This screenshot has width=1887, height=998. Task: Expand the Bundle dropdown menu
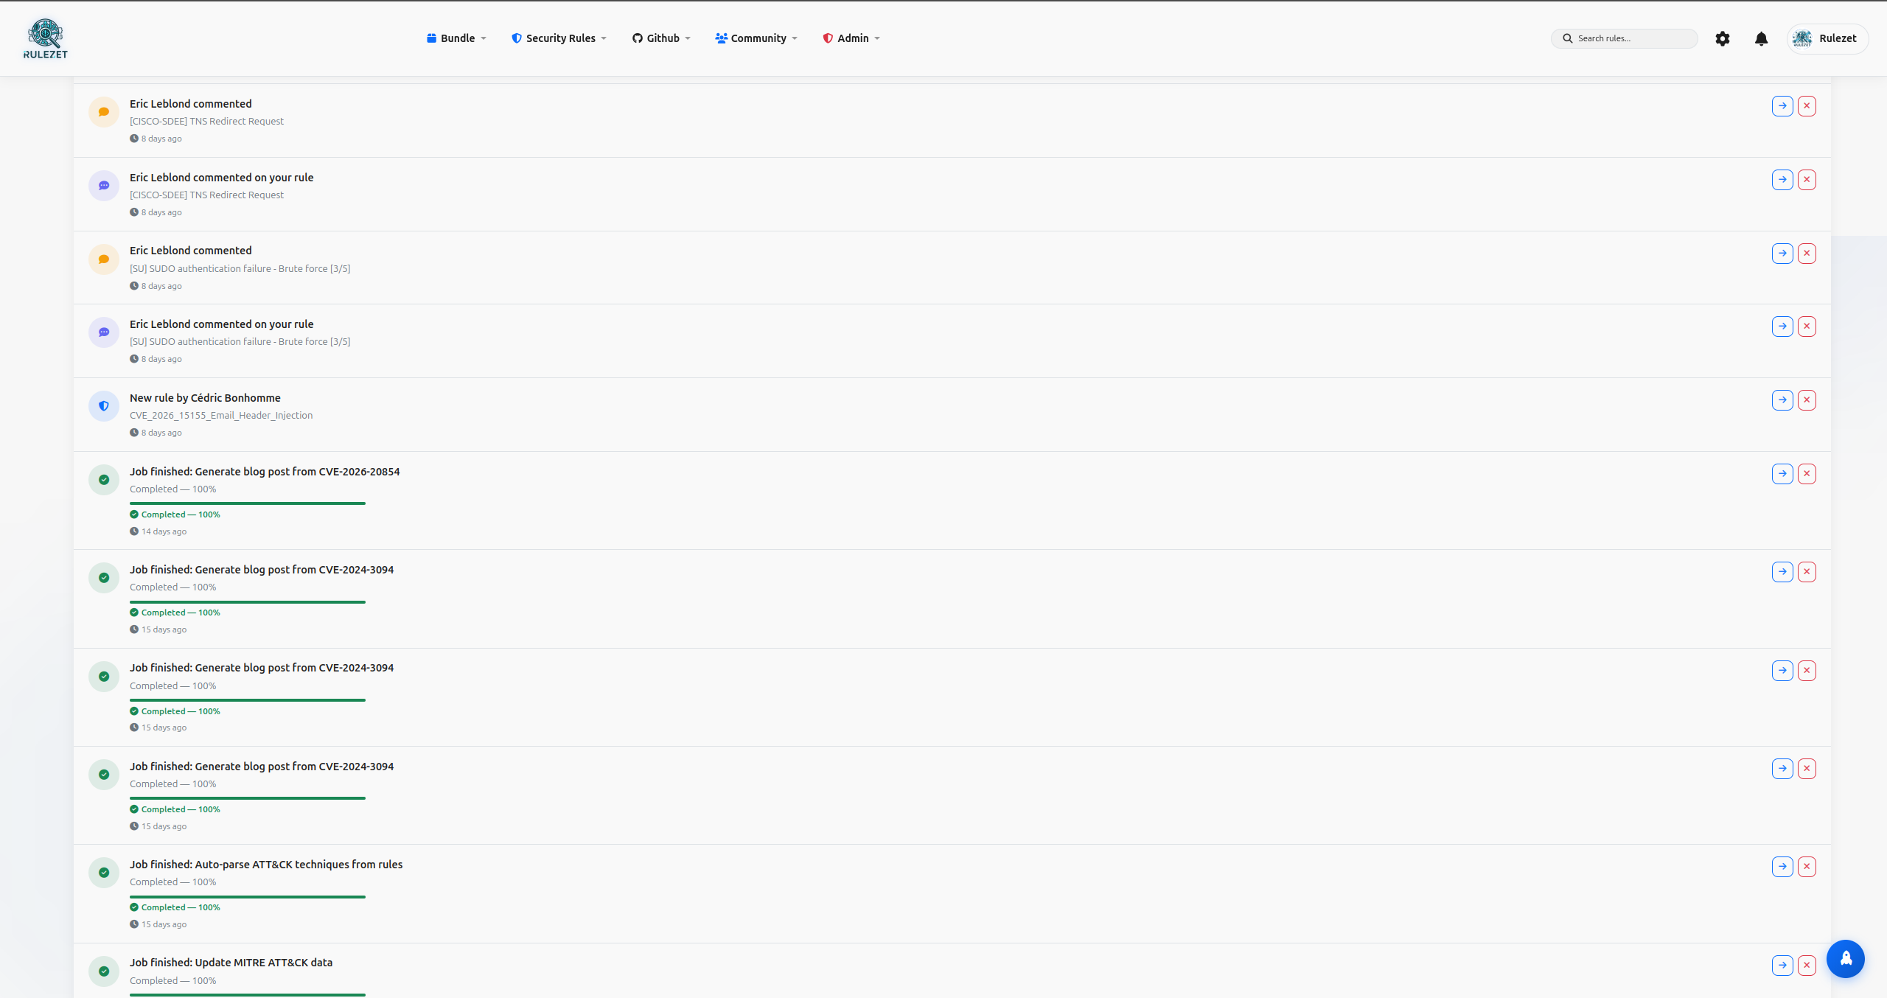tap(456, 38)
